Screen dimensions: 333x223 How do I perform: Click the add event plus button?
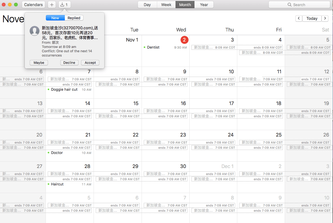pyautogui.click(x=52, y=5)
